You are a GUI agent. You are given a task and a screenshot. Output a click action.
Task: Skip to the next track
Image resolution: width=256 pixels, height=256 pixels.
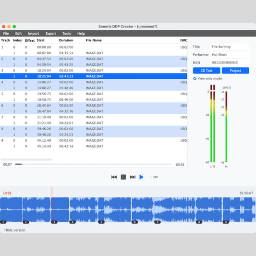133,177
